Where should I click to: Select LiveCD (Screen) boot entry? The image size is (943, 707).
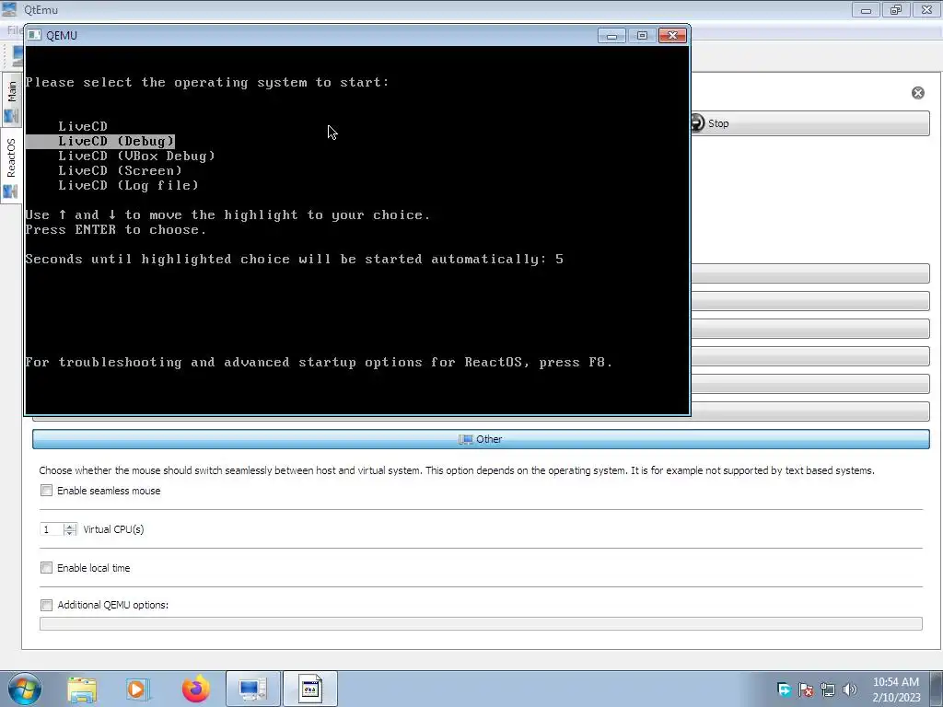coord(120,170)
